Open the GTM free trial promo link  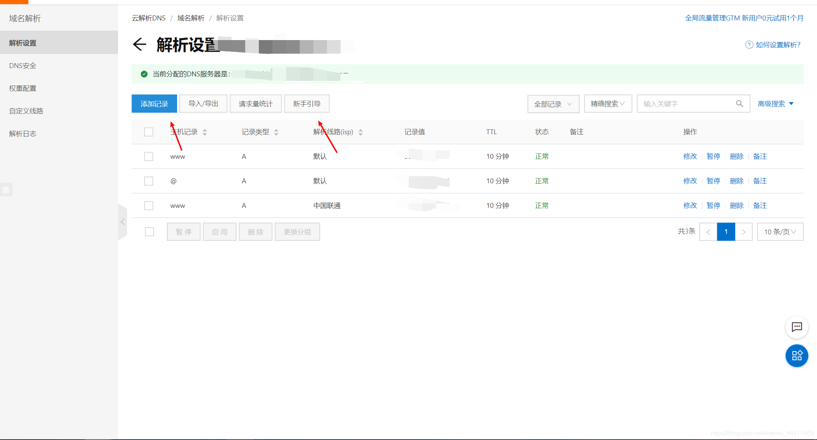pyautogui.click(x=744, y=18)
